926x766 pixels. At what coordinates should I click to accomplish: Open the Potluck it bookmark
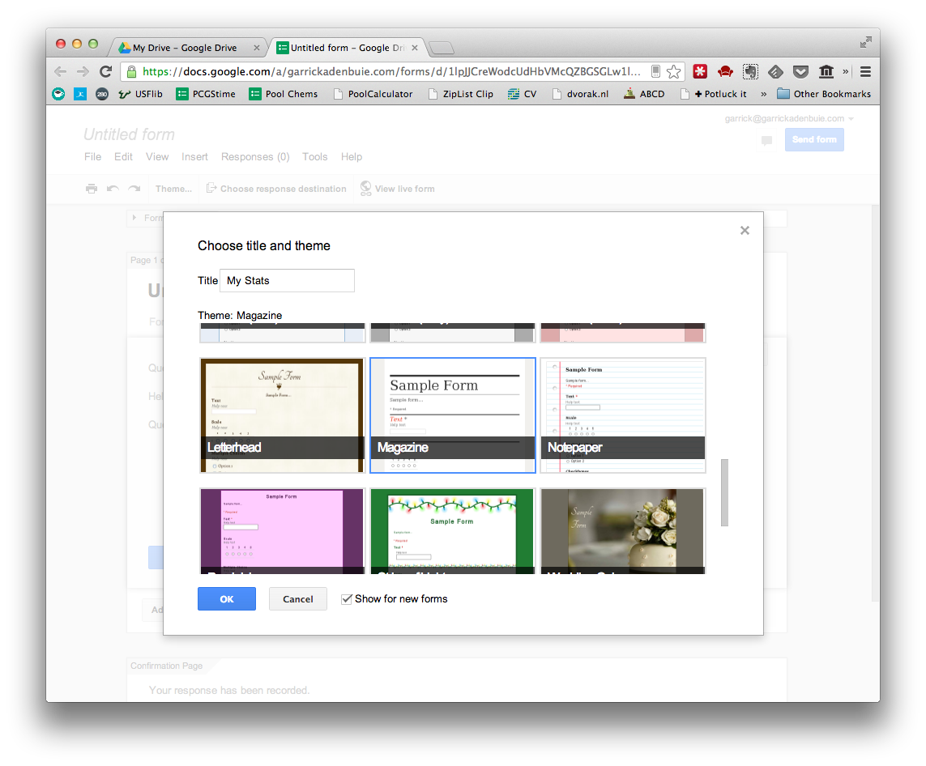pyautogui.click(x=714, y=94)
